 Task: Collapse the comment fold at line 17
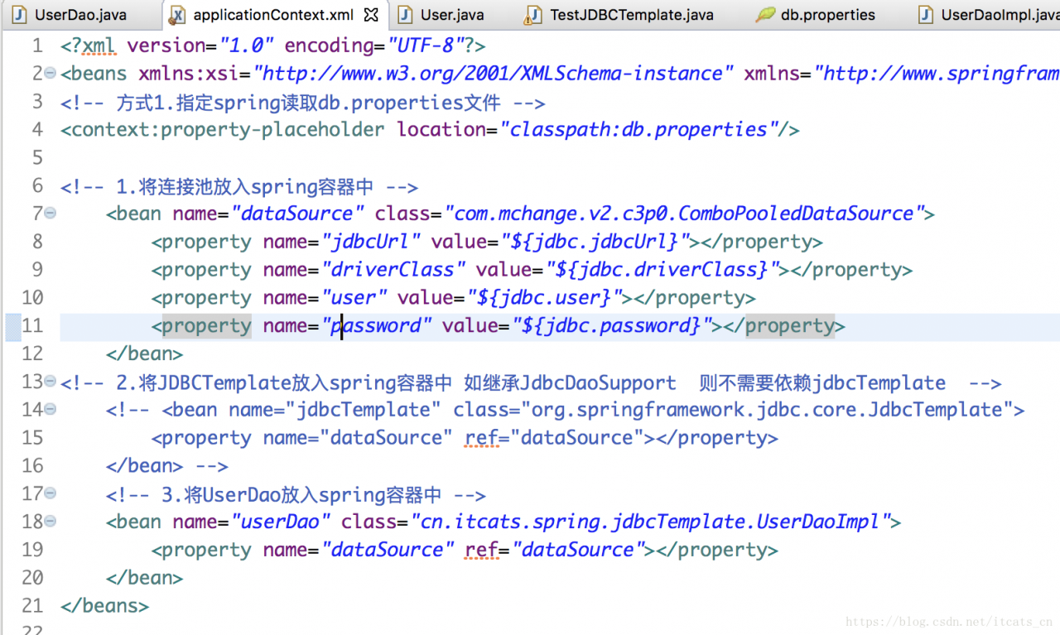pos(50,493)
